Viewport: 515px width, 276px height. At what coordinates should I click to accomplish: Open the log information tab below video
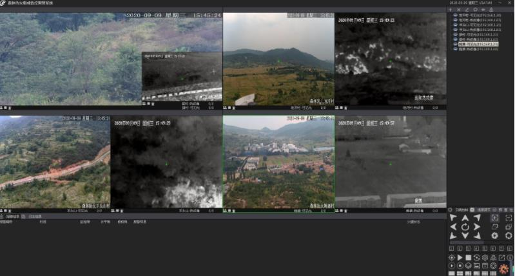tap(35, 217)
